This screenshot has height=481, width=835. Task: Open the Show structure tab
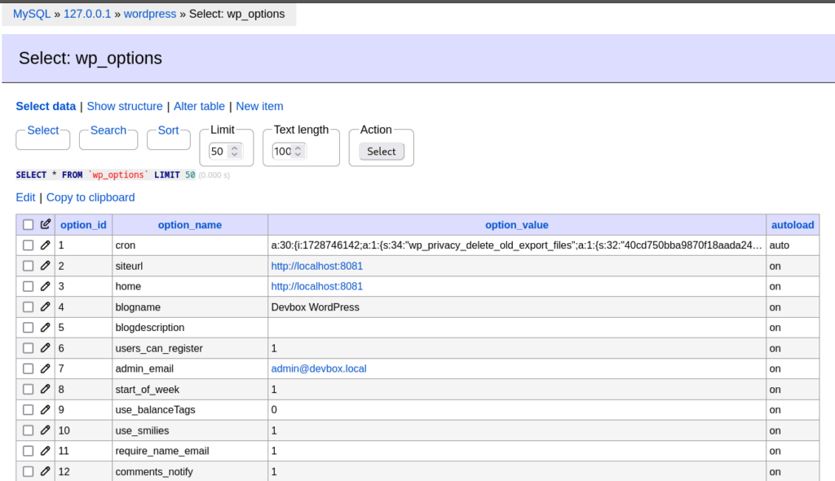[125, 106]
